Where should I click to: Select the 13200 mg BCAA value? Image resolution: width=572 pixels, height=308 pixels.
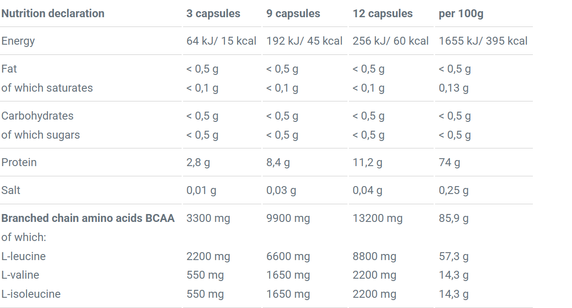pyautogui.click(x=377, y=218)
